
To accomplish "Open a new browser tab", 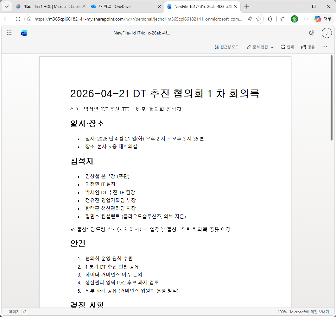I will [x=247, y=7].
